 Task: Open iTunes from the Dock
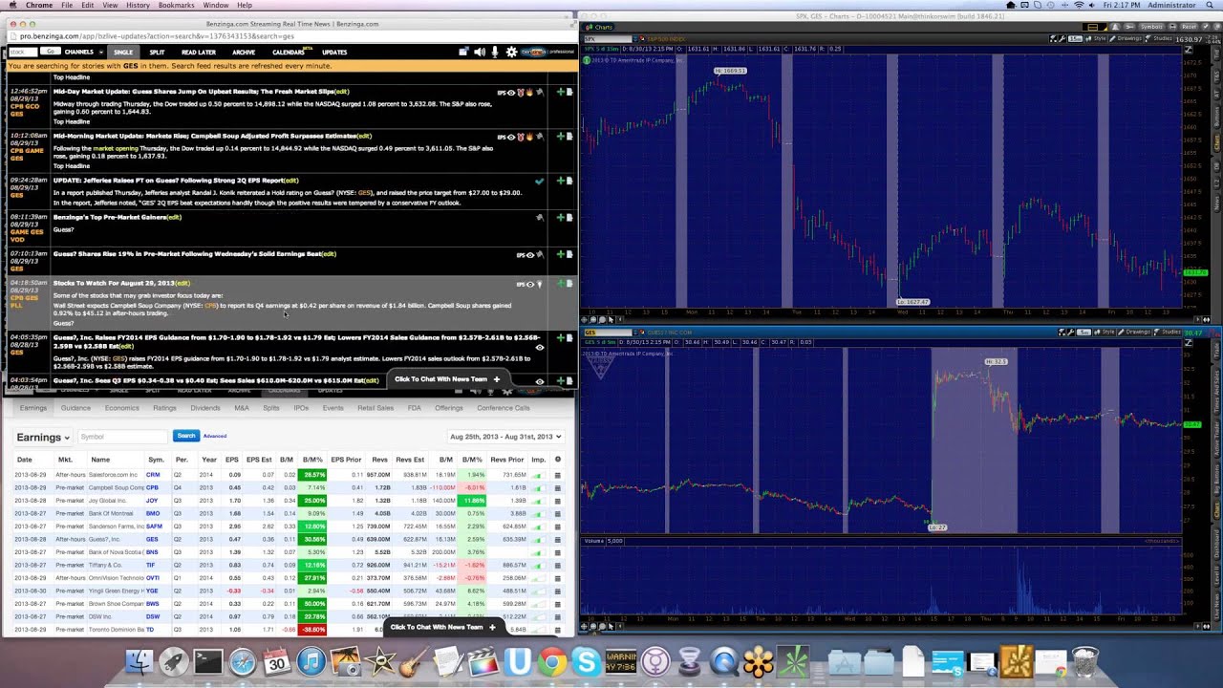click(311, 661)
